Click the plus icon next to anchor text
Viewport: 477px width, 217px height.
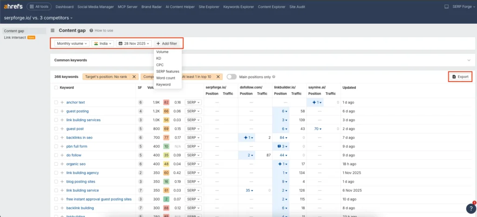tap(62, 102)
